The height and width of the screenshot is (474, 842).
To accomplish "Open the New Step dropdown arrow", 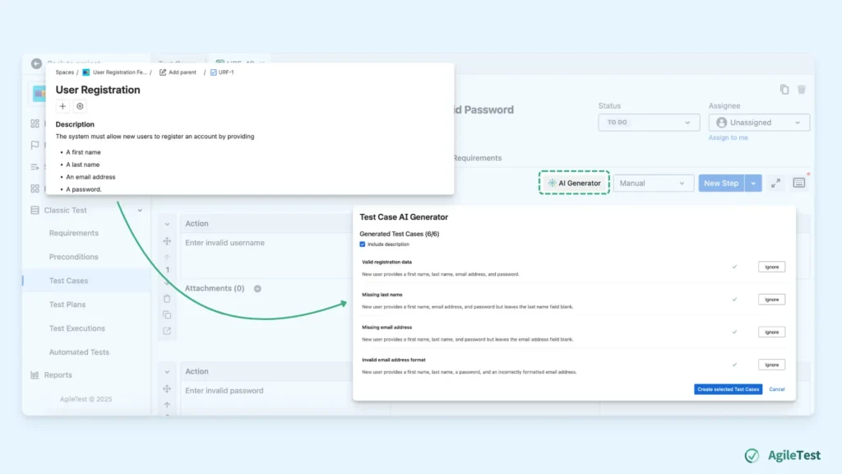I will [753, 184].
